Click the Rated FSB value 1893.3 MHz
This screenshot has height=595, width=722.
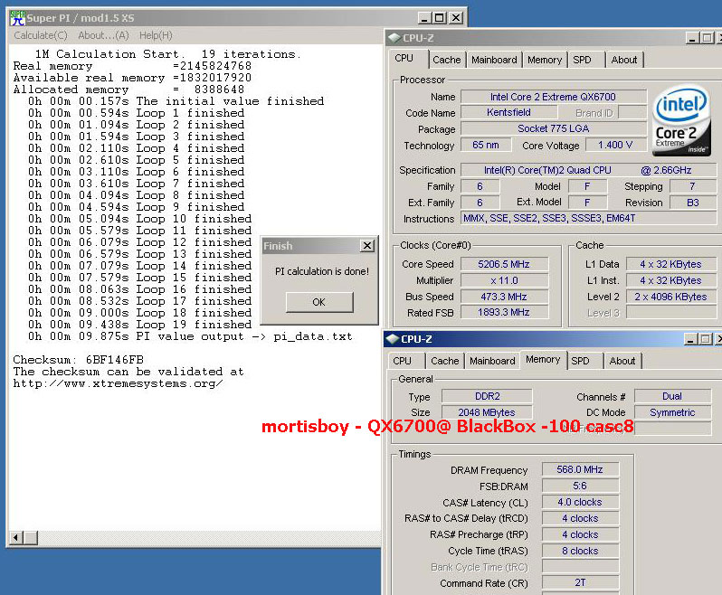pos(504,312)
